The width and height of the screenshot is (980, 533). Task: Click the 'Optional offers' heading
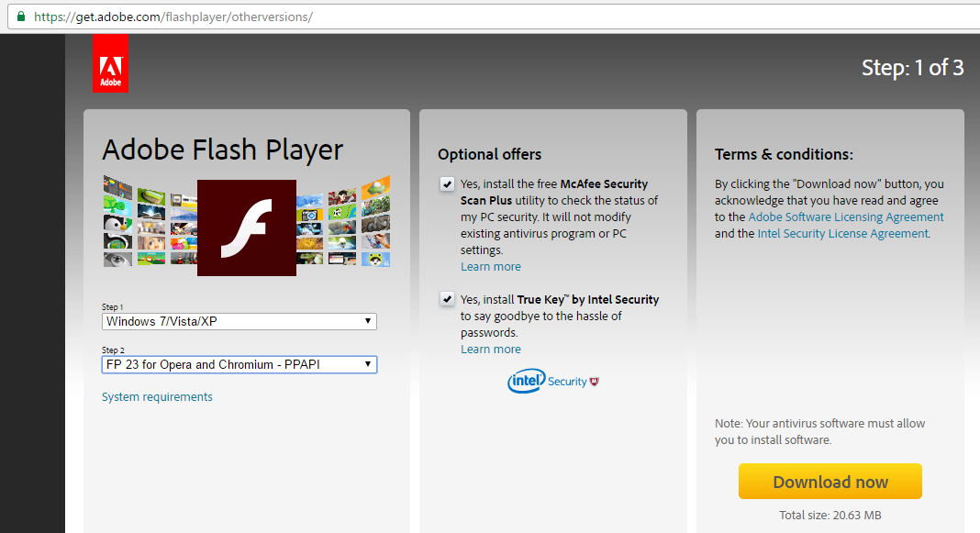[x=489, y=154]
